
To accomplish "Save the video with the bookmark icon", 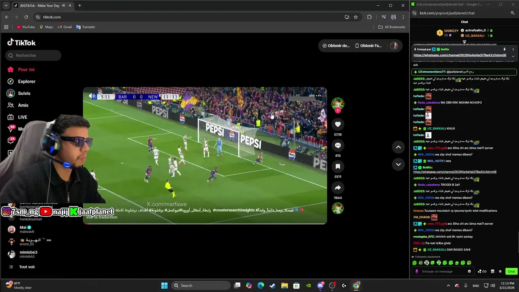I will (338, 166).
